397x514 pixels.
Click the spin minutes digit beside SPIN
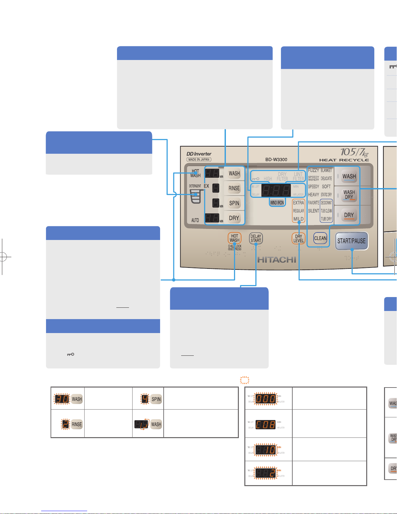[x=216, y=203]
